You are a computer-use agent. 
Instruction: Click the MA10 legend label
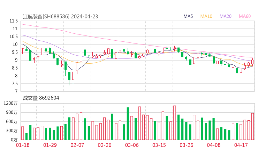coord(206,16)
